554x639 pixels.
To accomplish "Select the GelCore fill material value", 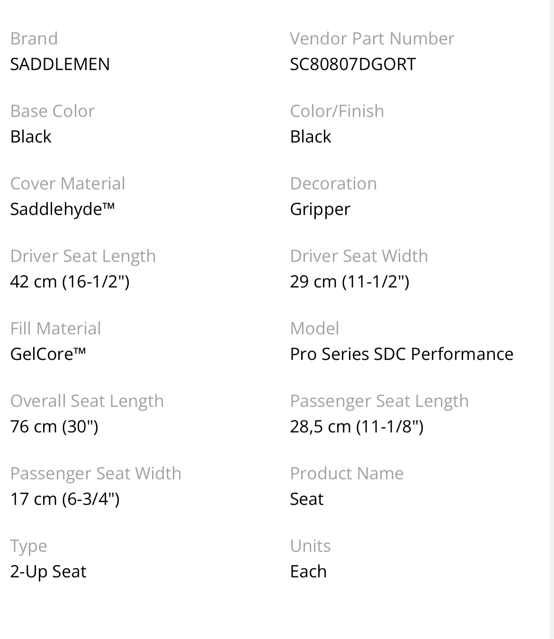I will click(x=48, y=354).
